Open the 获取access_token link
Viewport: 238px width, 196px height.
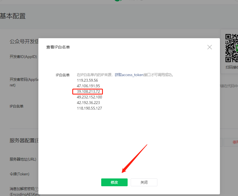[129, 75]
